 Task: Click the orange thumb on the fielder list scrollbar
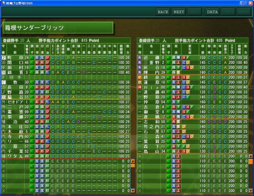(x=133, y=166)
